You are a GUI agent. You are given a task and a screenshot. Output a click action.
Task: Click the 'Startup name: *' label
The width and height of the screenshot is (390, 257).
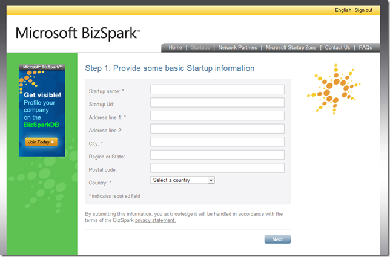(x=106, y=91)
